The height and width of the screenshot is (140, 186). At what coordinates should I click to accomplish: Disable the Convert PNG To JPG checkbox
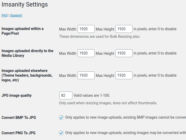[61, 133]
